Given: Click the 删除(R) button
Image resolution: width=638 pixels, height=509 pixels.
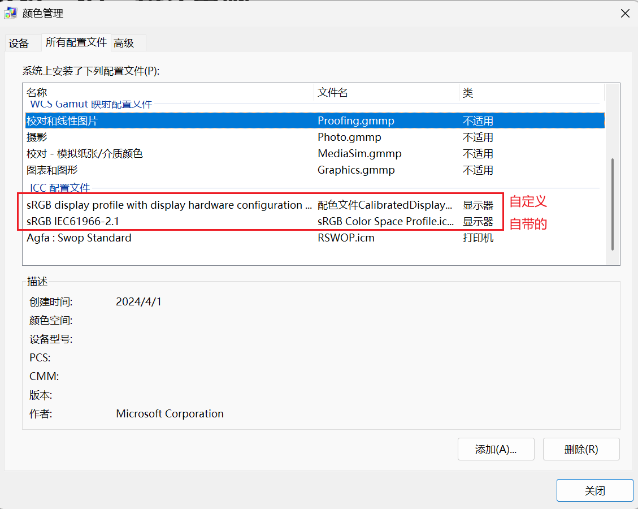Looking at the screenshot, I should (x=581, y=449).
